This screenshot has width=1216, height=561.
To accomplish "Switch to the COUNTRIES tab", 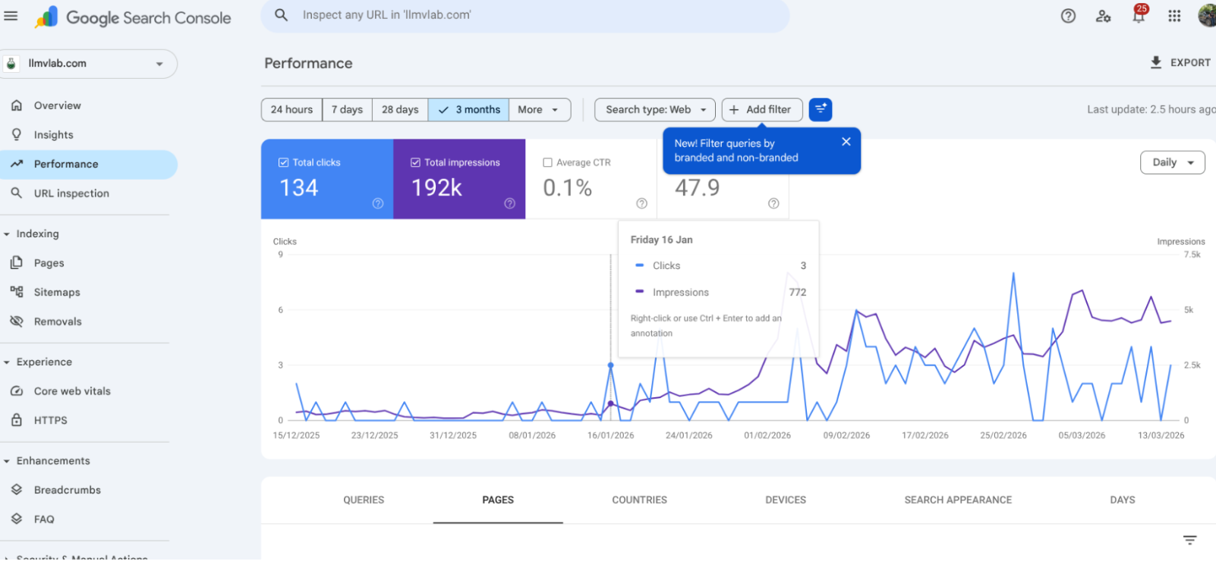I will coord(640,500).
